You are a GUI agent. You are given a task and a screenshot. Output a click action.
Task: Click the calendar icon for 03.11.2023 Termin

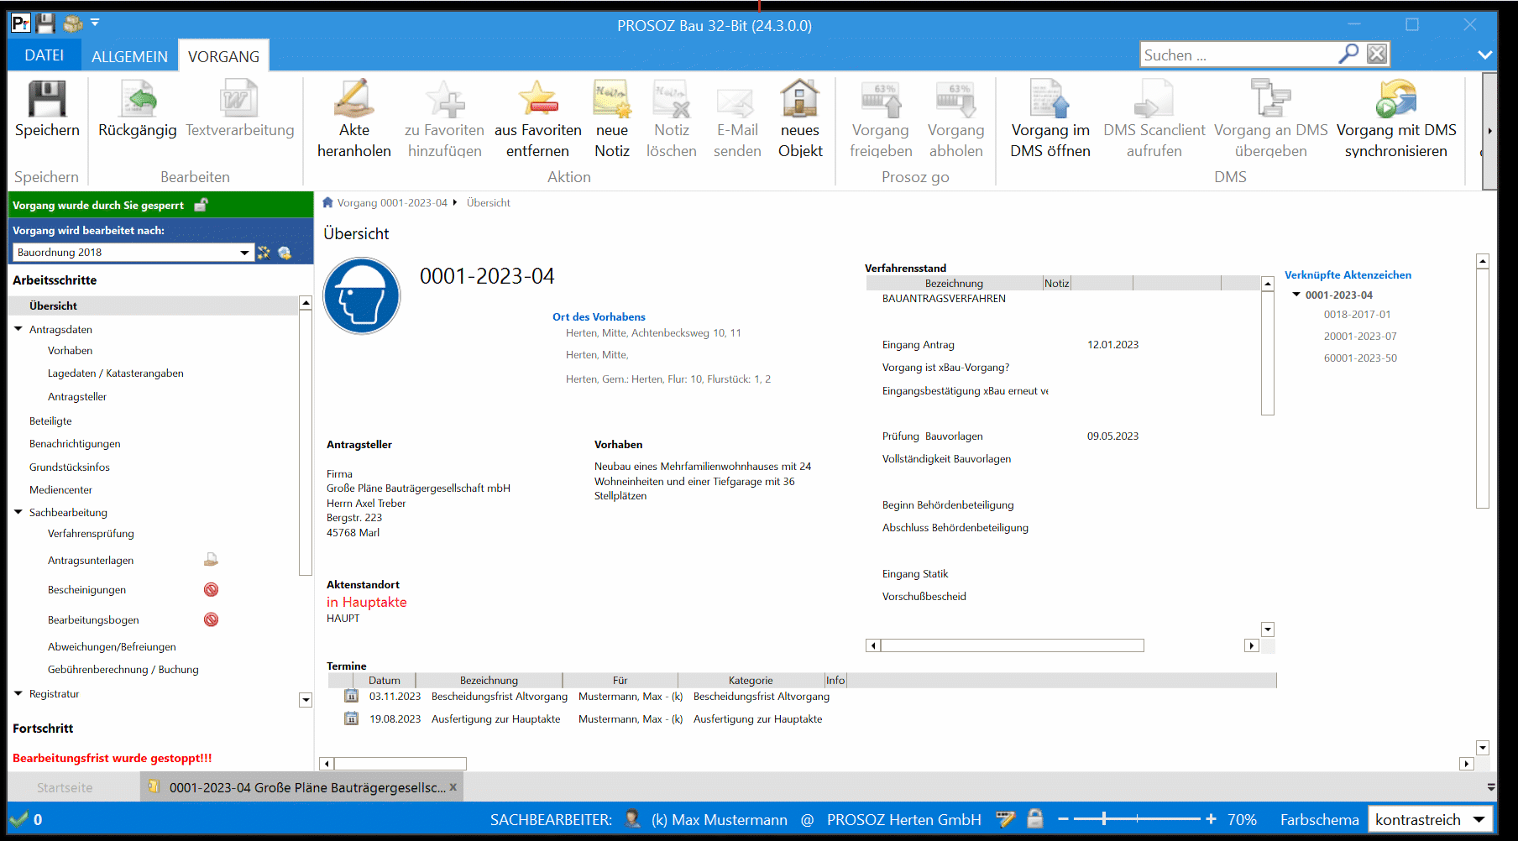tap(352, 696)
